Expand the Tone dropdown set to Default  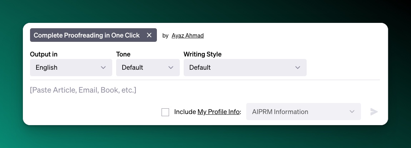coord(147,68)
